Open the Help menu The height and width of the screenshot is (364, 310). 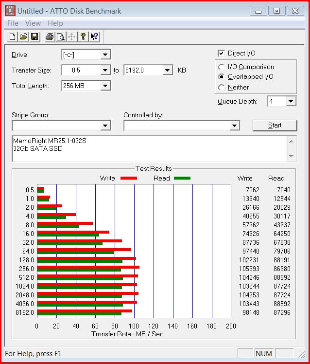[55, 23]
